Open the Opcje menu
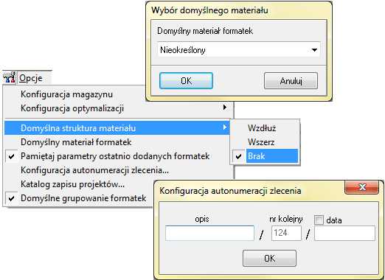Screen dimensions: 385x280 pyautogui.click(x=31, y=78)
